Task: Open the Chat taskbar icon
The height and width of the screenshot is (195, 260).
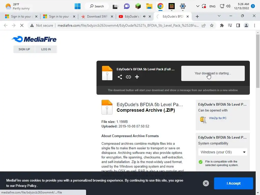Action: click(127, 6)
